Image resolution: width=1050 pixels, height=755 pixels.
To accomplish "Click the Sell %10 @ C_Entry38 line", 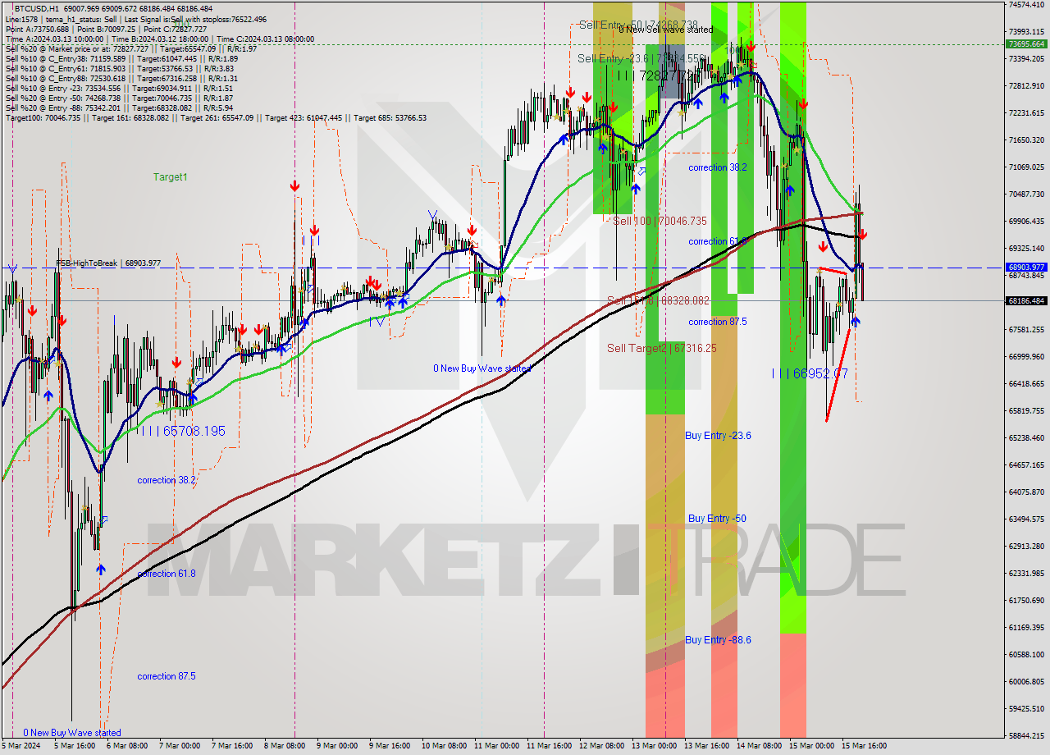I will coord(121,58).
